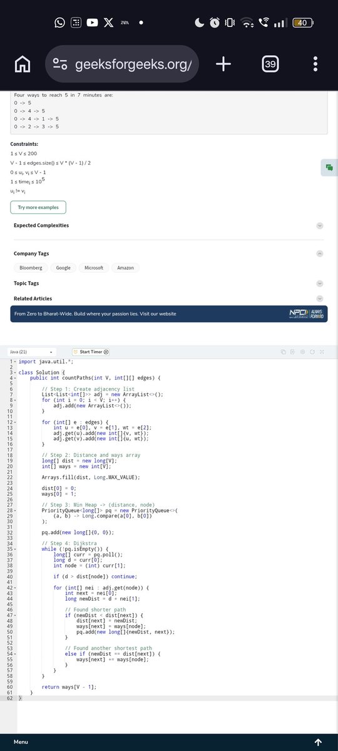Collapse the Company Tags section
338x751 pixels.
[x=320, y=253]
